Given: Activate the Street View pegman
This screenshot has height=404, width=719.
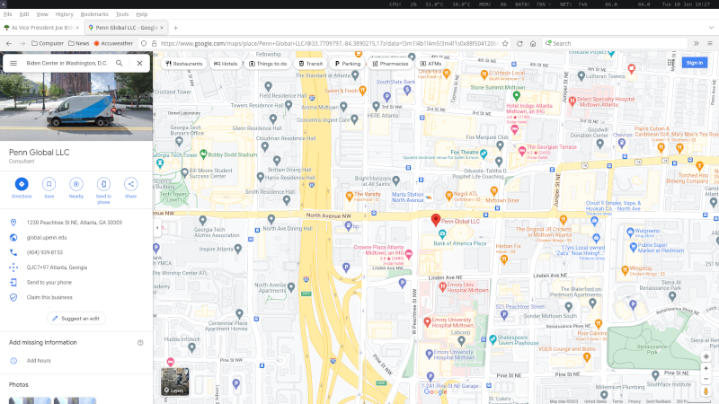Looking at the screenshot, I should [x=706, y=391].
